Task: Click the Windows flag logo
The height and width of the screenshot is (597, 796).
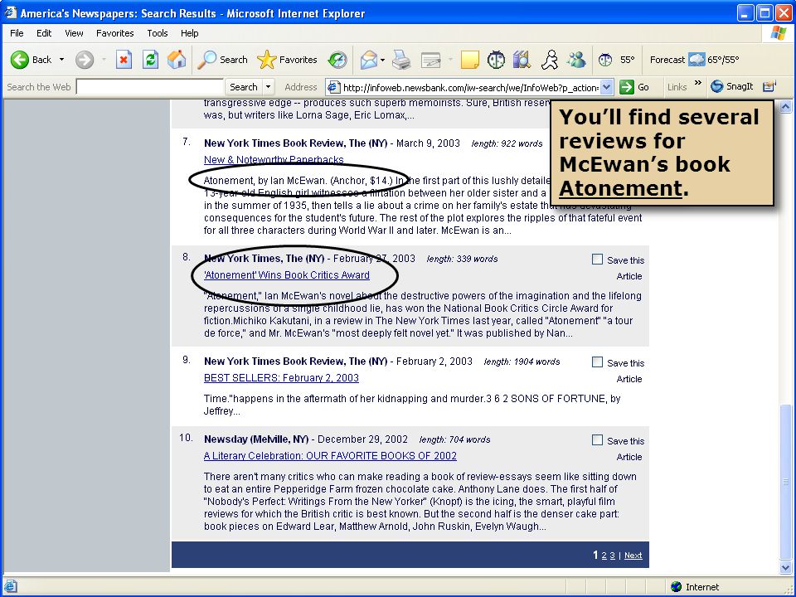Action: tap(778, 33)
